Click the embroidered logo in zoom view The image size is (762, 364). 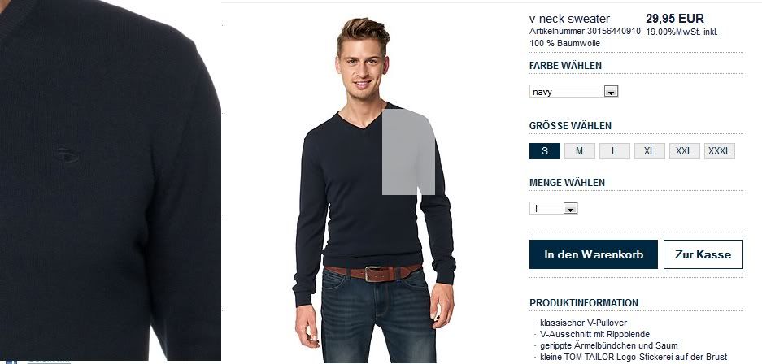66,155
